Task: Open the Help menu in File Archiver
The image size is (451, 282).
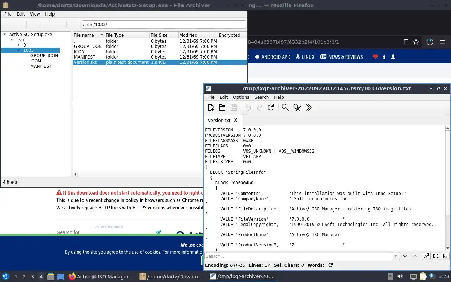Action: 50,14
